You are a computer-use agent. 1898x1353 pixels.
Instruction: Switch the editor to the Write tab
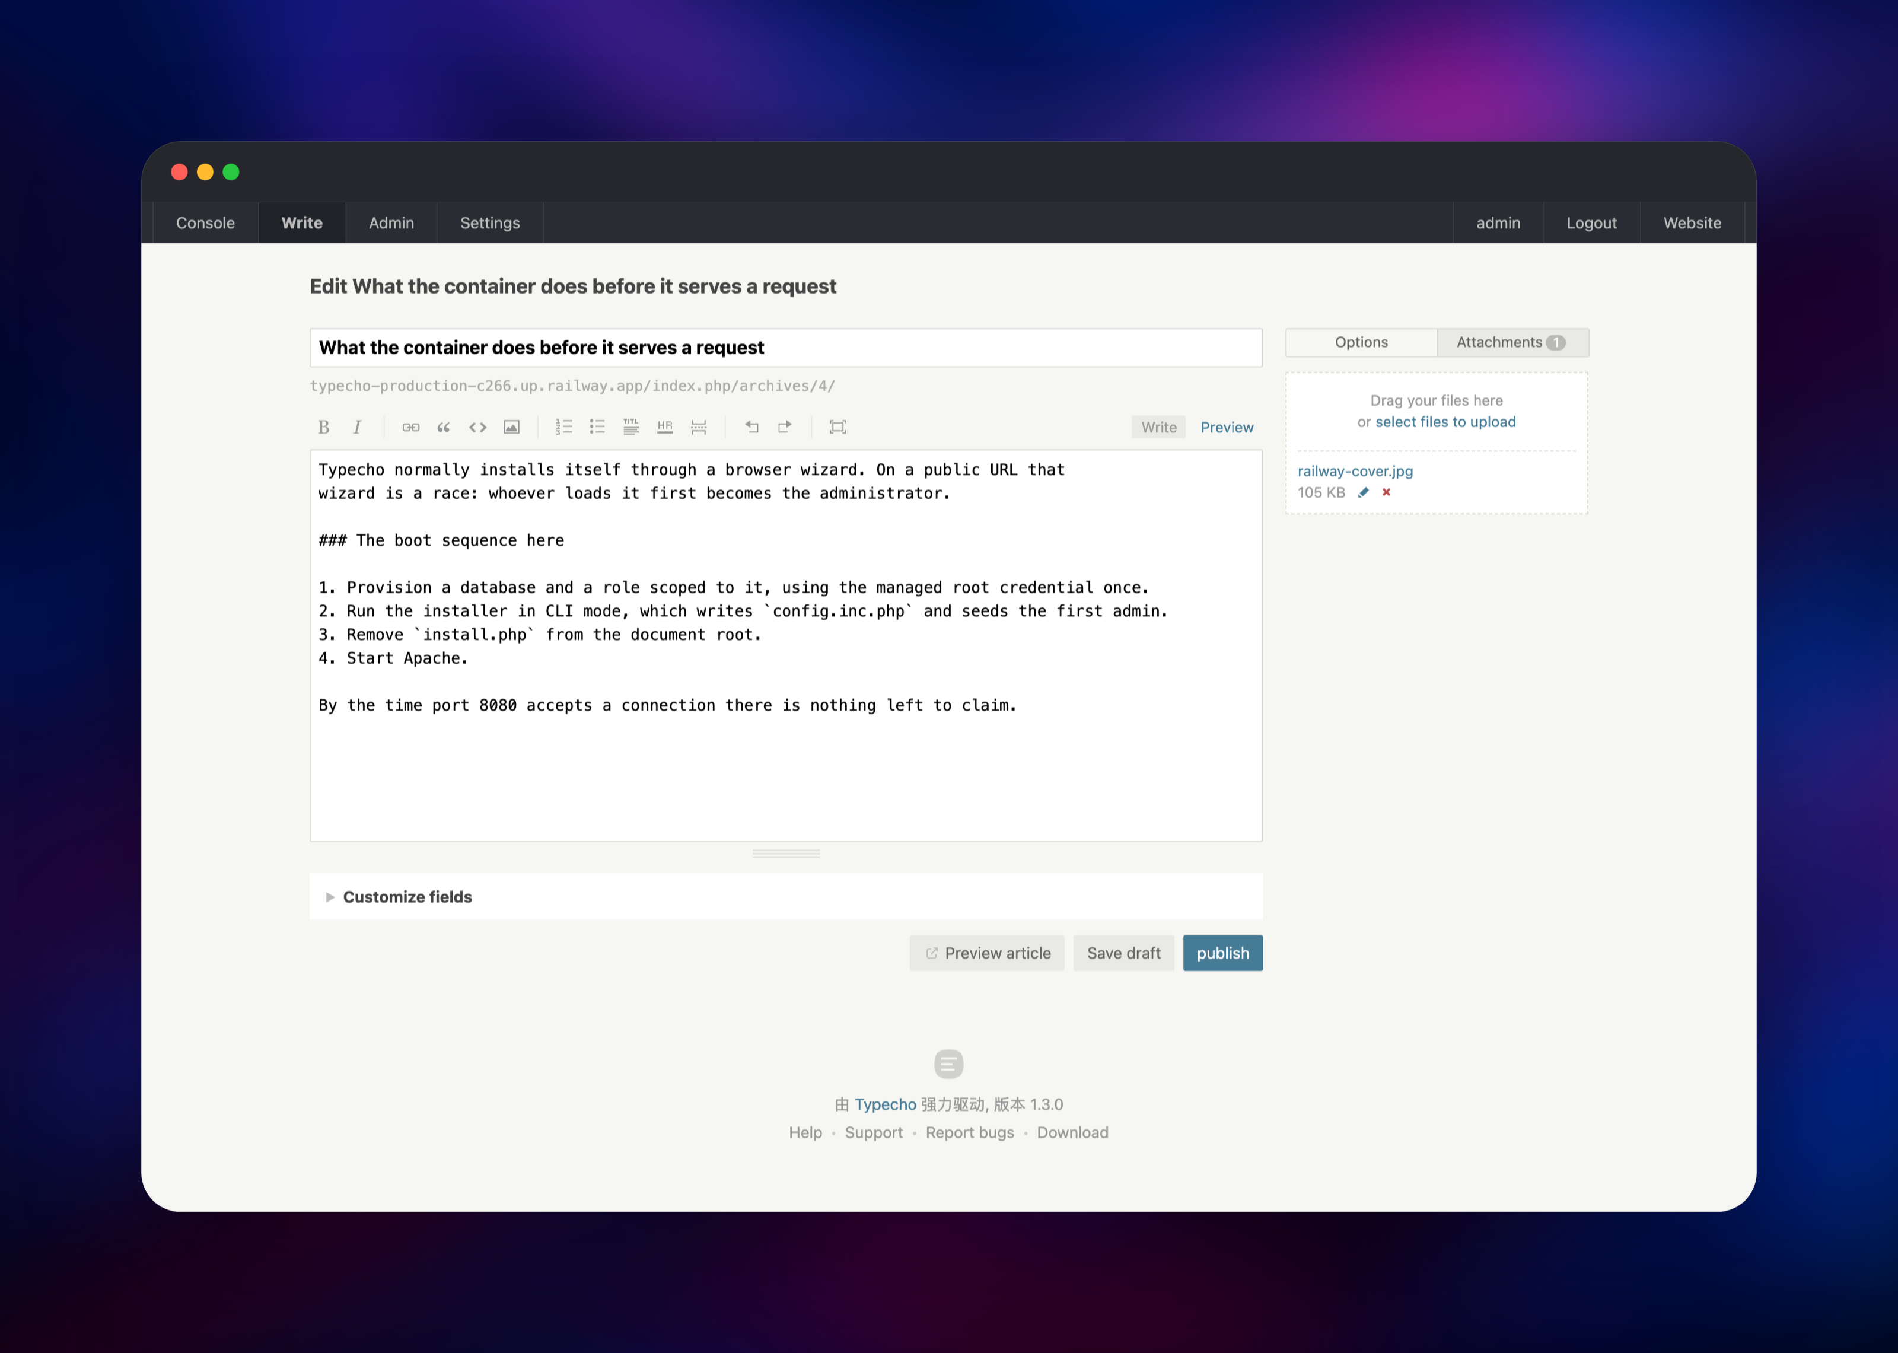[x=1158, y=428]
